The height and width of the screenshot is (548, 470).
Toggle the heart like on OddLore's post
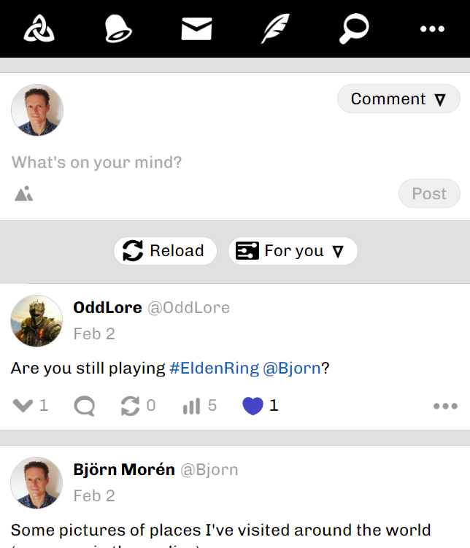(253, 406)
